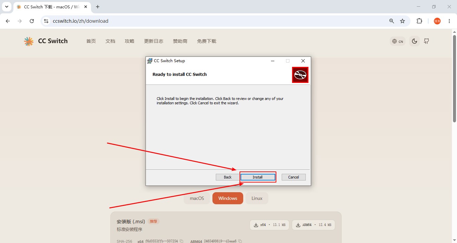Open the 首页 nav item
This screenshot has height=243, width=457.
point(91,41)
